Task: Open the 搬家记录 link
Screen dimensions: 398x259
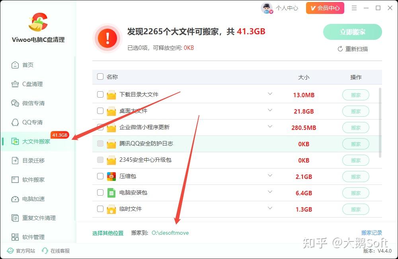Action: [372, 233]
